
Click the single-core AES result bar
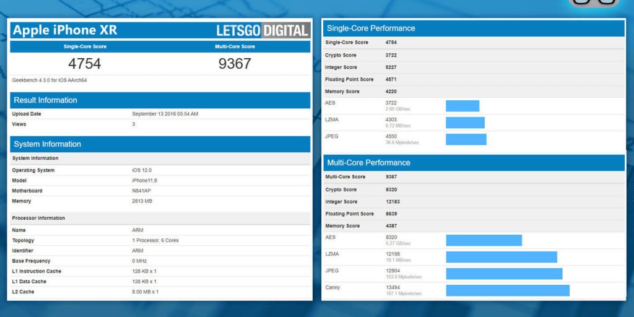coord(462,106)
